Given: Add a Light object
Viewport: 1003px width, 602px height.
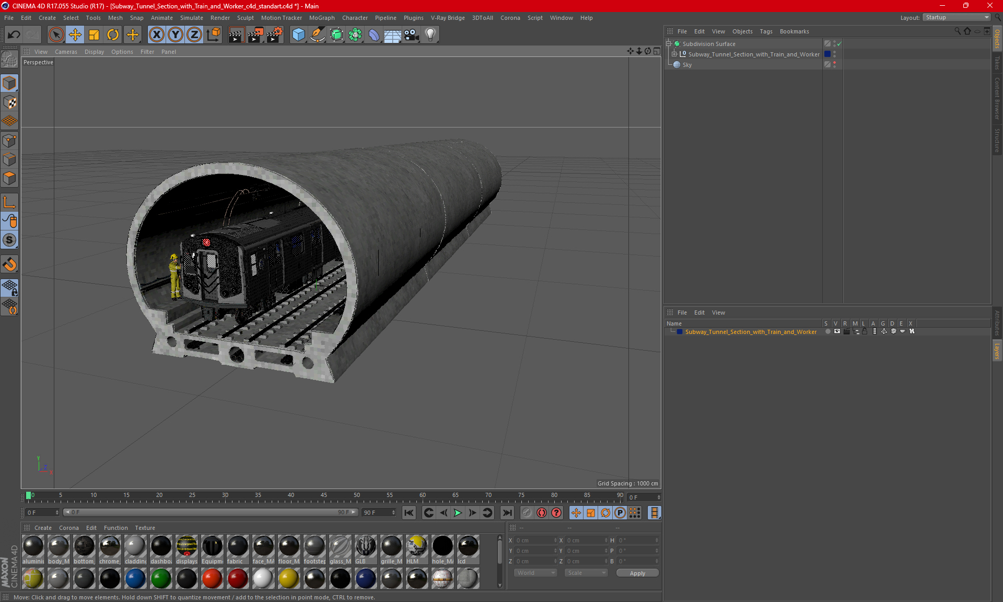Looking at the screenshot, I should click(x=430, y=35).
